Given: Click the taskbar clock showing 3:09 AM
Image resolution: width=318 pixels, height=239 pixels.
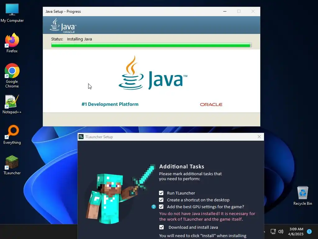Looking at the screenshot, I should 296,232.
